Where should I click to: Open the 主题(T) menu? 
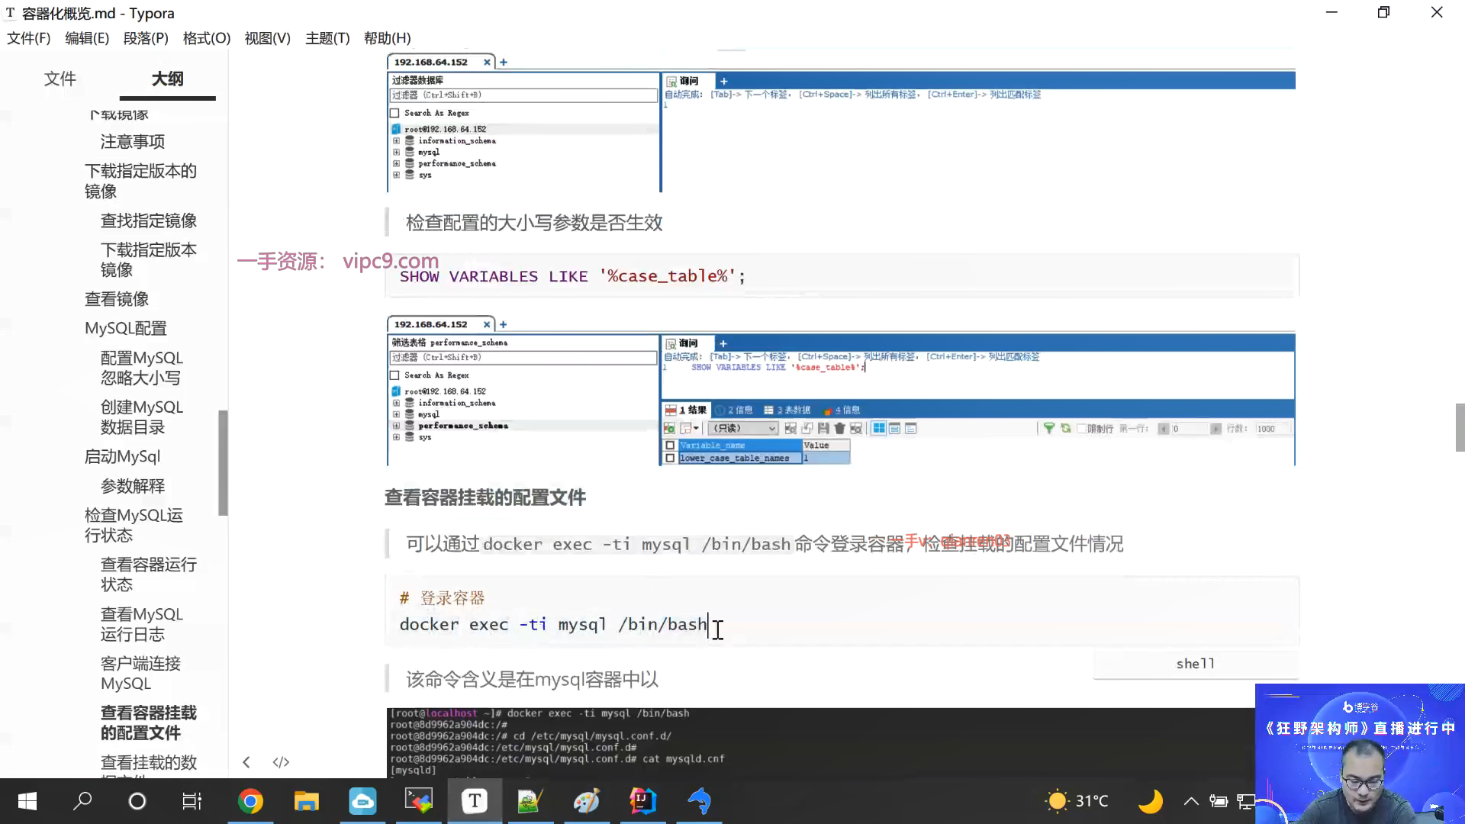327,38
